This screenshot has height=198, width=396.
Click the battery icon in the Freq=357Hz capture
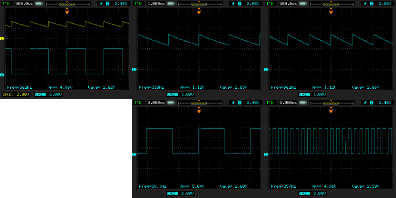tap(303, 103)
